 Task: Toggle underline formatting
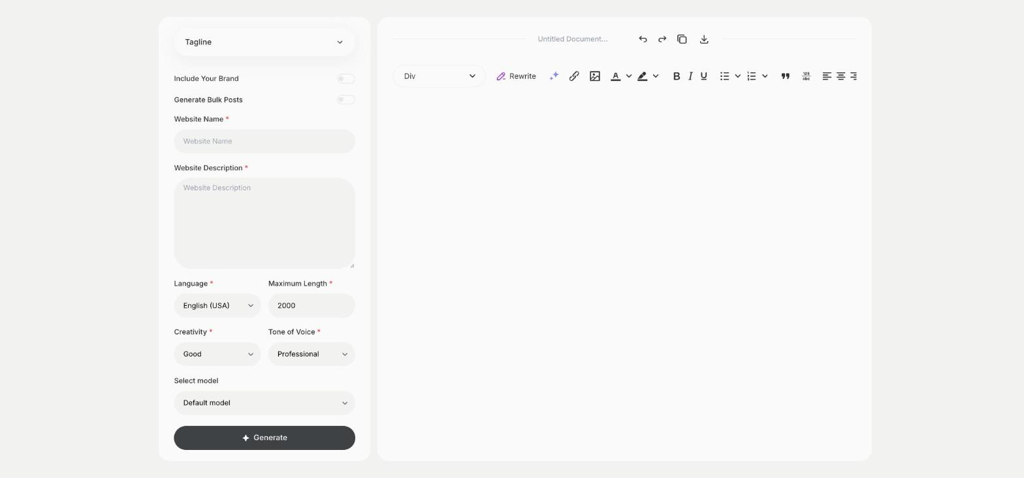tap(704, 76)
